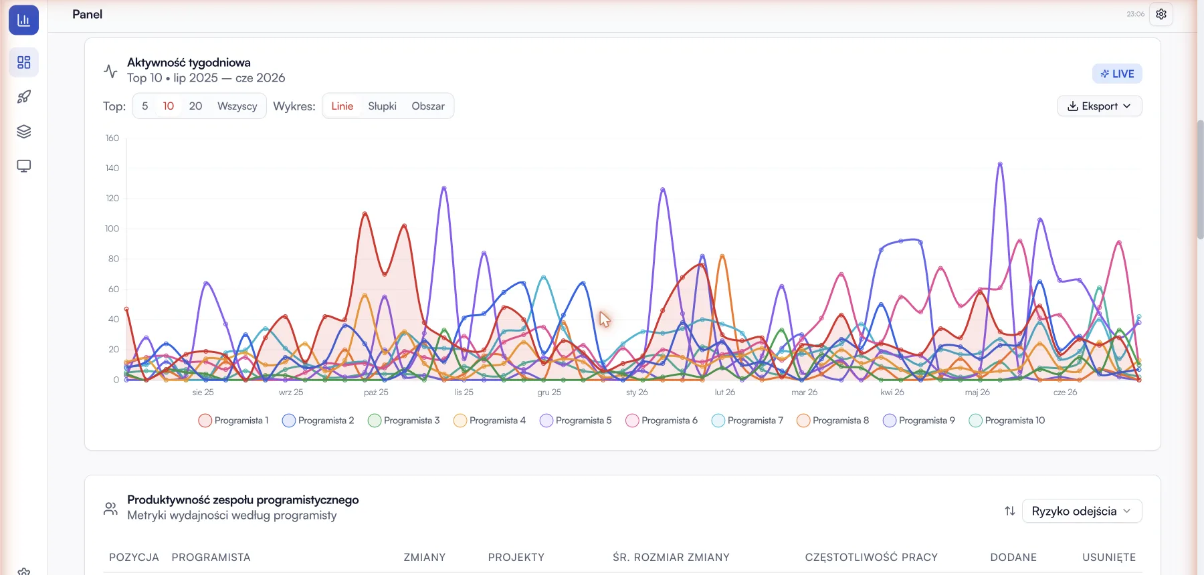Select Wszyscy in Top filter
This screenshot has height=575, width=1204.
[x=237, y=106]
